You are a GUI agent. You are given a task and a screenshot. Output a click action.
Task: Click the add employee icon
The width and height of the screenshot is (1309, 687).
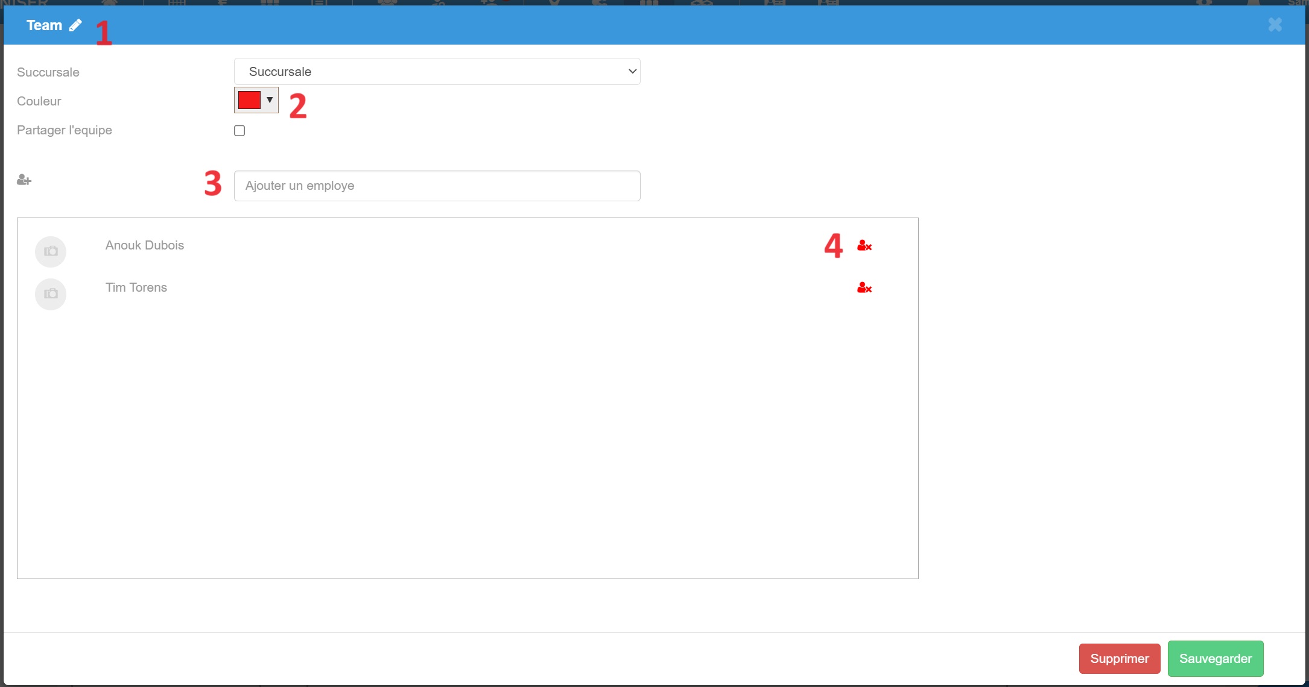coord(24,180)
